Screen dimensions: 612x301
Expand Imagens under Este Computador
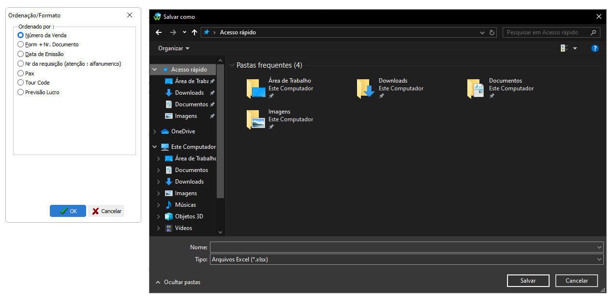(x=159, y=193)
